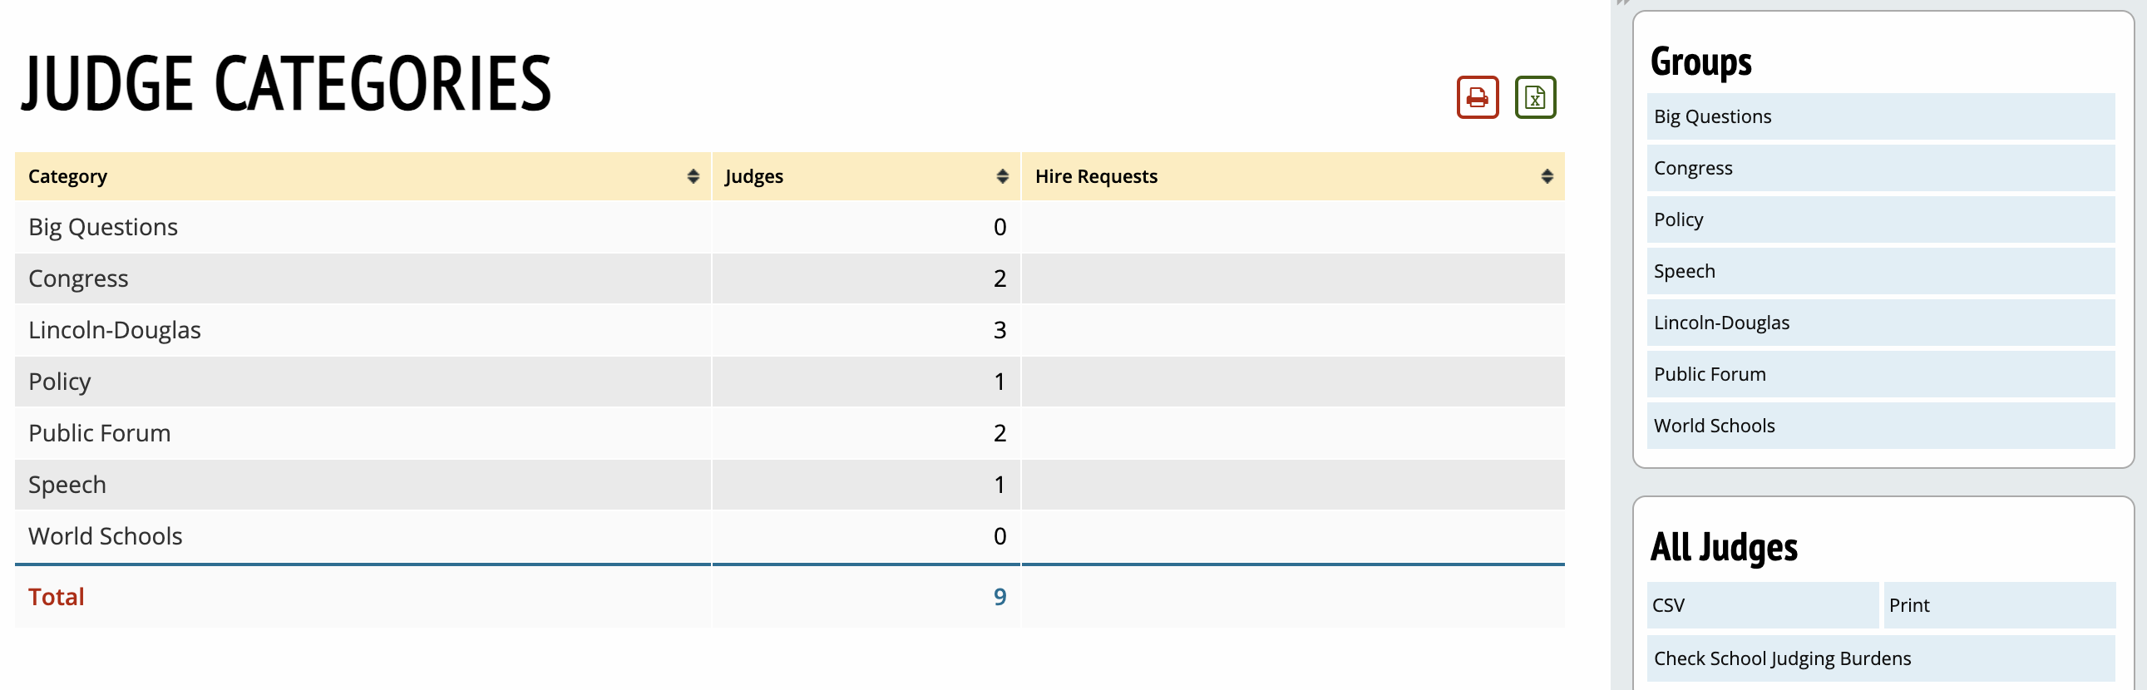Click Print under All Judges
2147x690 pixels.
pyautogui.click(x=1998, y=605)
